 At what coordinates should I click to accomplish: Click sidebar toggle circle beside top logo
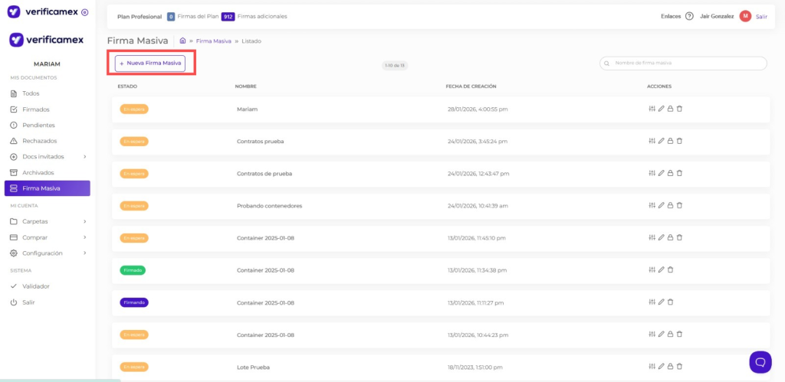click(x=84, y=12)
